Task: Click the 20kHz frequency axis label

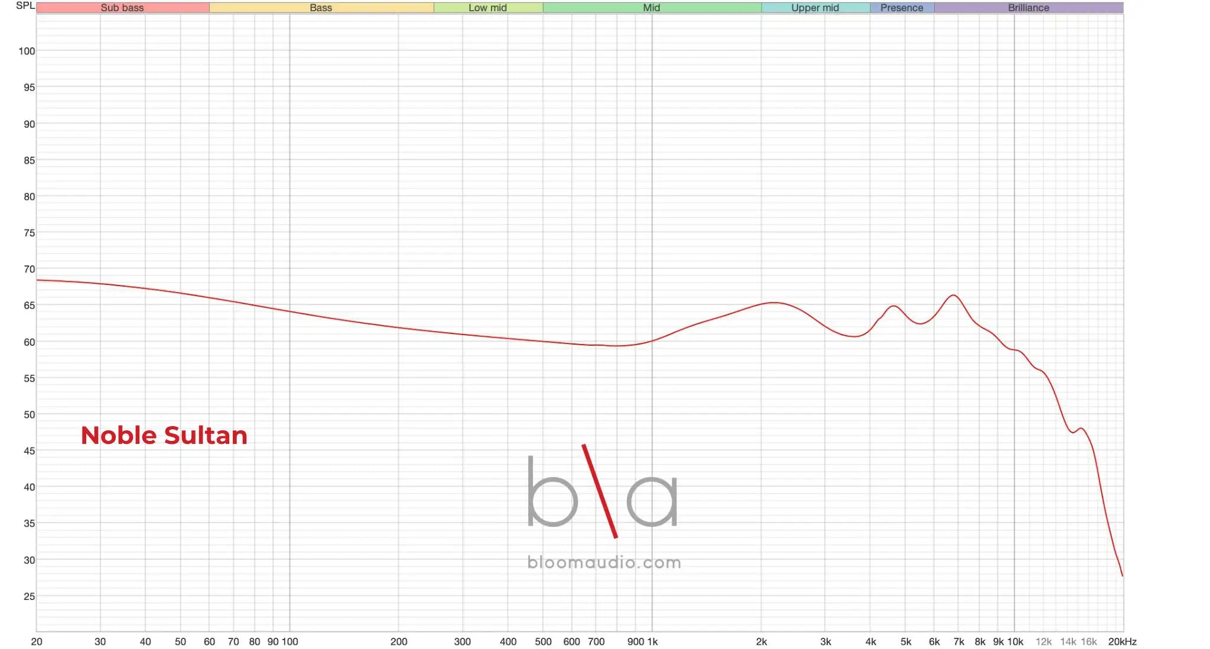Action: (1123, 642)
